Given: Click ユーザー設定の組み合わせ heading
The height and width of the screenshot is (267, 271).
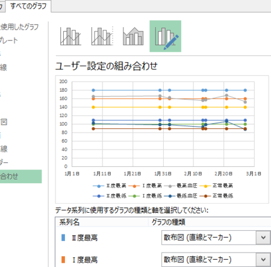Looking at the screenshot, I should click(x=107, y=66).
